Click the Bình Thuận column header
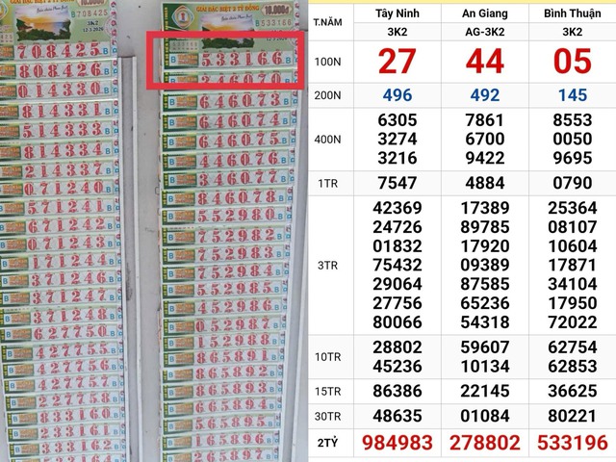The height and width of the screenshot is (462, 616). point(573,13)
